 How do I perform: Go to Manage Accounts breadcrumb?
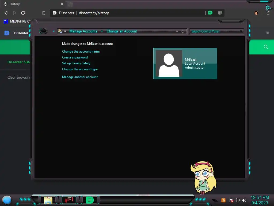coord(83,31)
